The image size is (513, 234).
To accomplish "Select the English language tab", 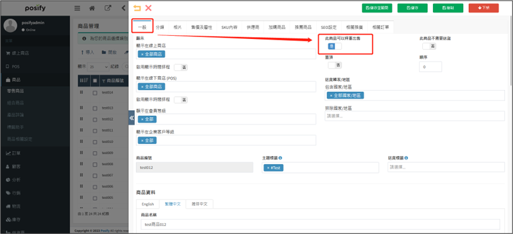I will tap(147, 204).
